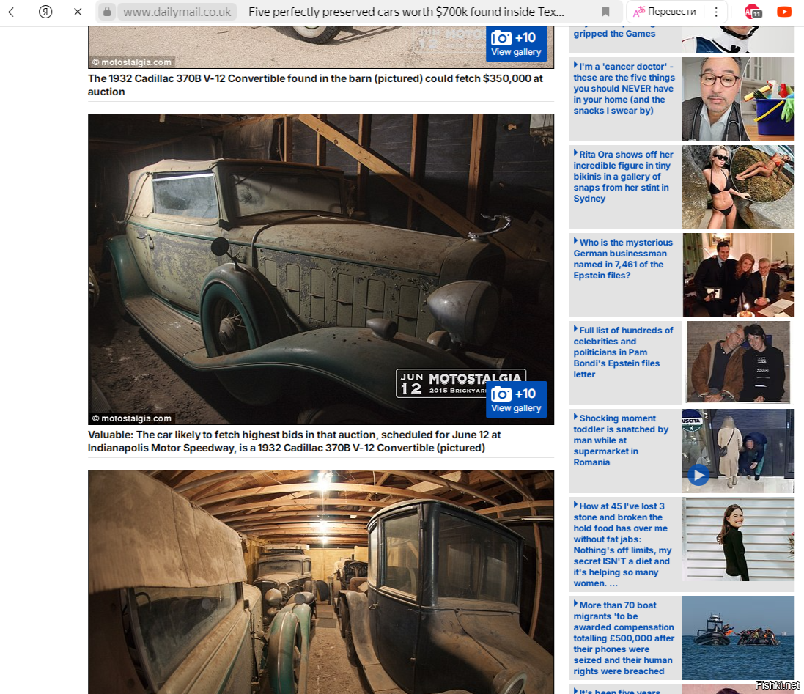
Task: Click the barn interior cars photo
Action: 320,582
